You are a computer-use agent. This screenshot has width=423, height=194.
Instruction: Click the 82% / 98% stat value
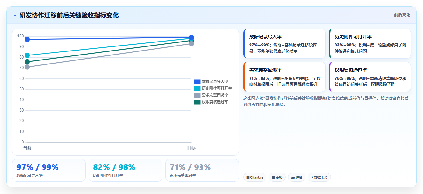point(114,167)
